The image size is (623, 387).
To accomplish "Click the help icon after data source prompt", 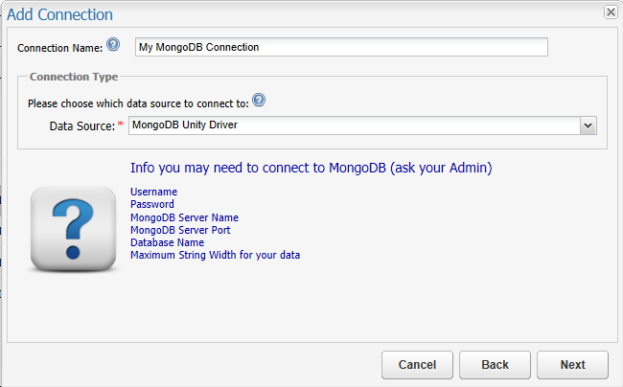I will click(x=258, y=101).
